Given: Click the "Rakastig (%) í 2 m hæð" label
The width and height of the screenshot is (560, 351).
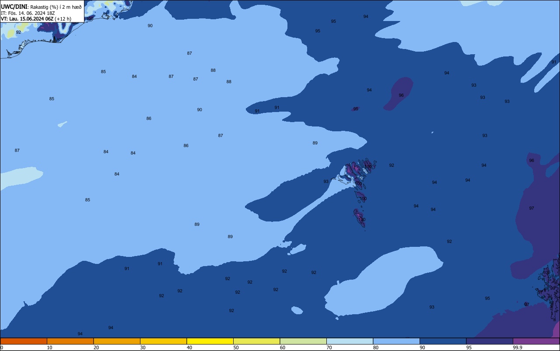Looking at the screenshot, I should tap(56, 7).
